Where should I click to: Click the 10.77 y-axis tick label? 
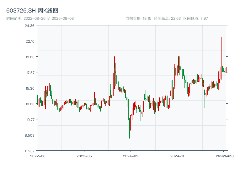pyautogui.click(x=29, y=120)
